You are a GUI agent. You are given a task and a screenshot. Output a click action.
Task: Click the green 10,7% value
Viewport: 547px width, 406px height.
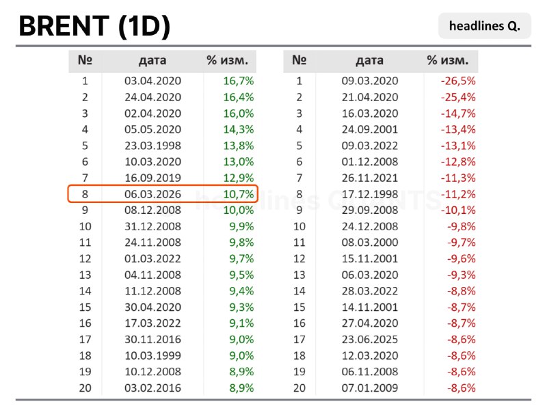click(239, 194)
